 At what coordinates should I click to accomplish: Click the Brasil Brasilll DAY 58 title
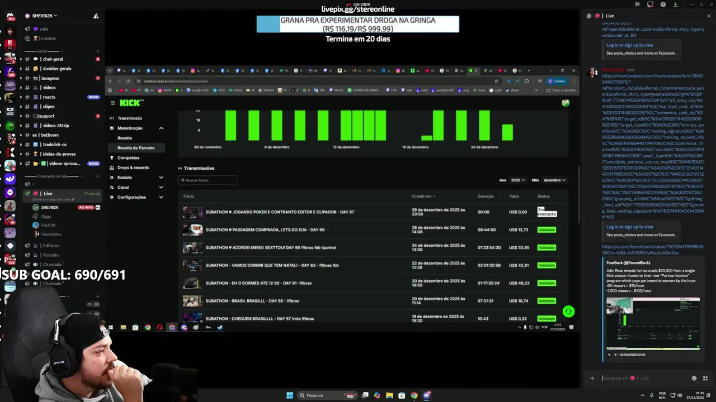click(252, 301)
